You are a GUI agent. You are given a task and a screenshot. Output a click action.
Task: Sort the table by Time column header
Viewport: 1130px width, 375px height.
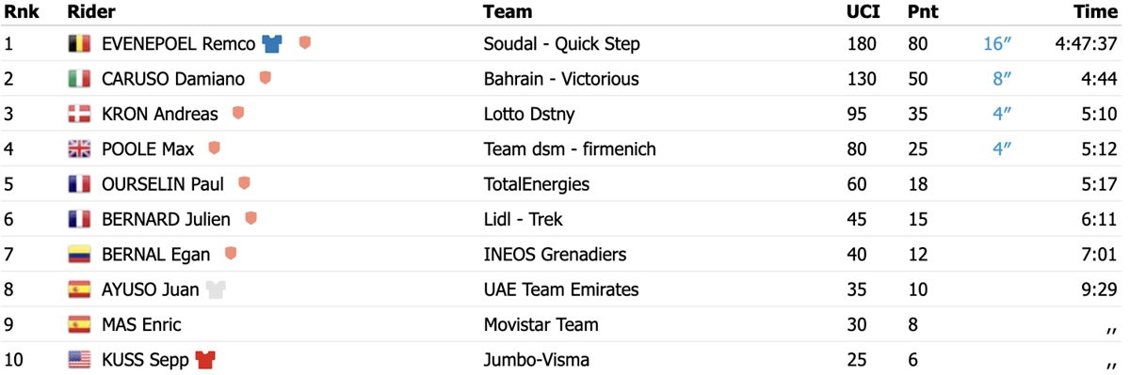click(1096, 12)
